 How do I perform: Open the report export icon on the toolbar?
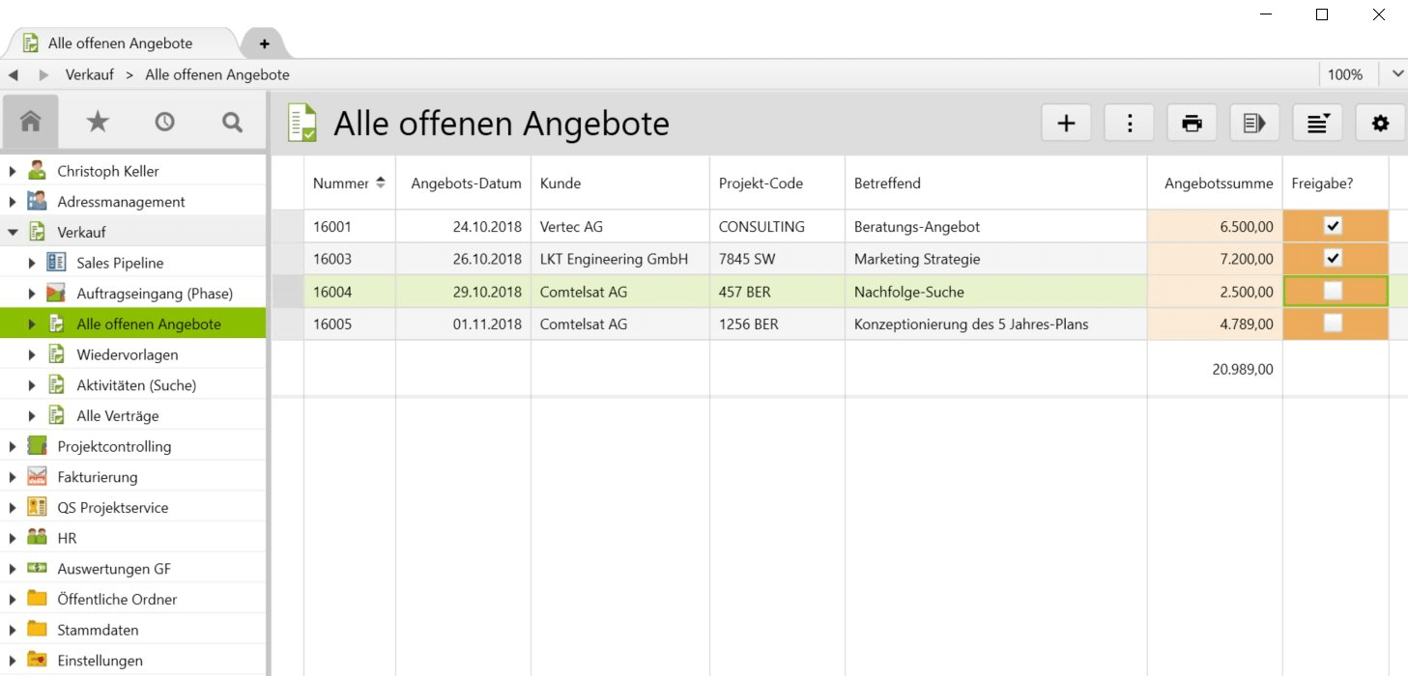[1254, 123]
